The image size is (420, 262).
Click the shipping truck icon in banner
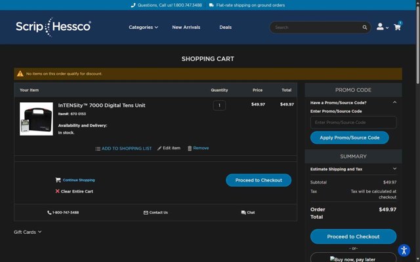coord(211,5)
